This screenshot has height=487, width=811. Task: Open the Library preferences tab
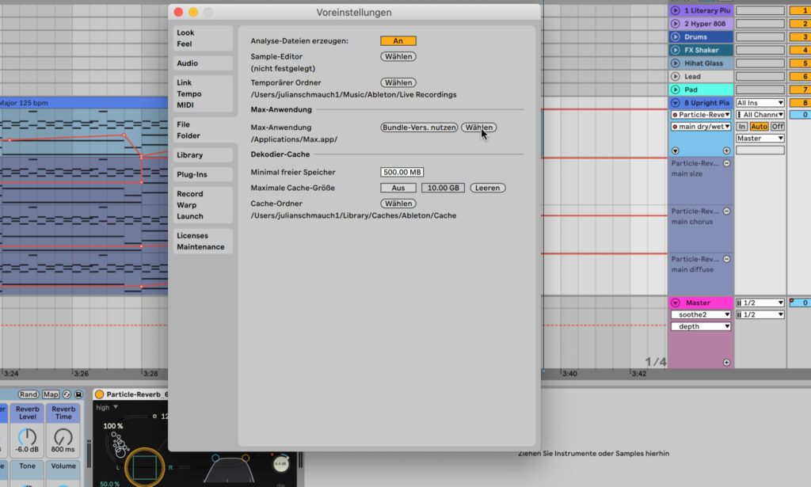pos(202,155)
